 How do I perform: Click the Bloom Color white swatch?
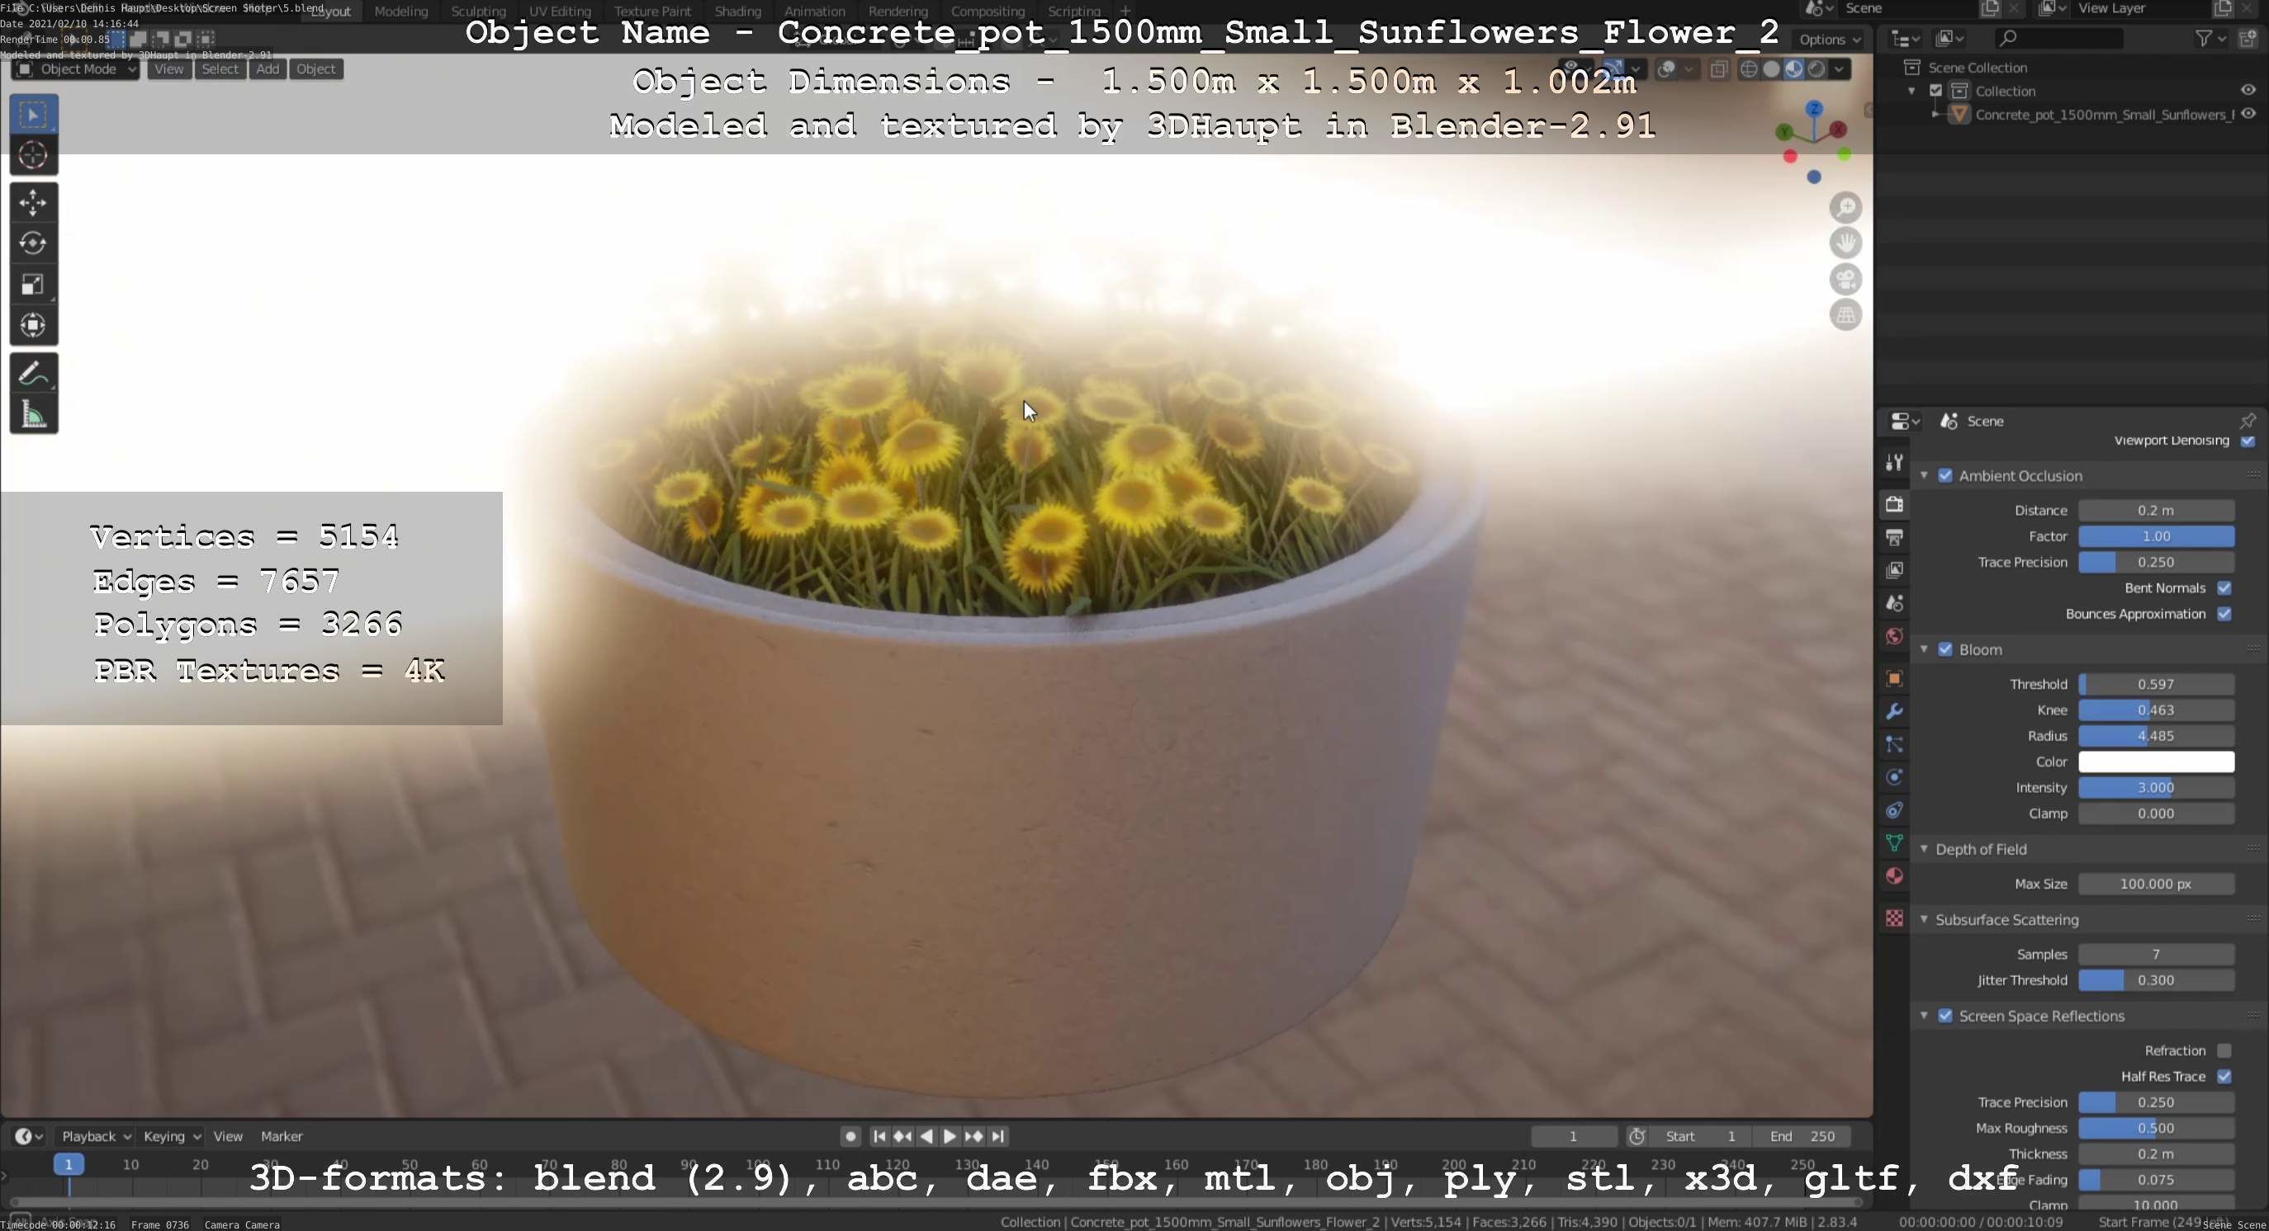(x=2155, y=762)
